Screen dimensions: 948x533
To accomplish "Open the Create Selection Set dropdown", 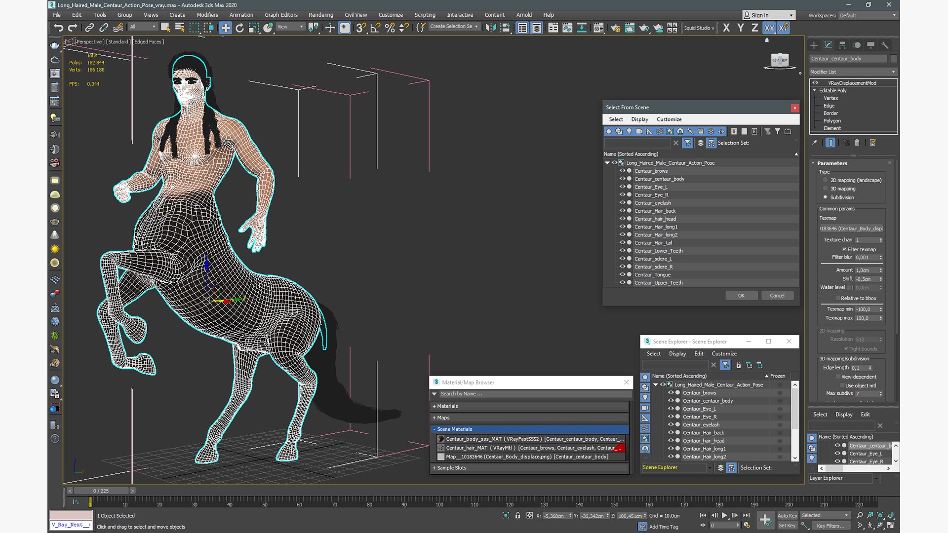I will (454, 27).
